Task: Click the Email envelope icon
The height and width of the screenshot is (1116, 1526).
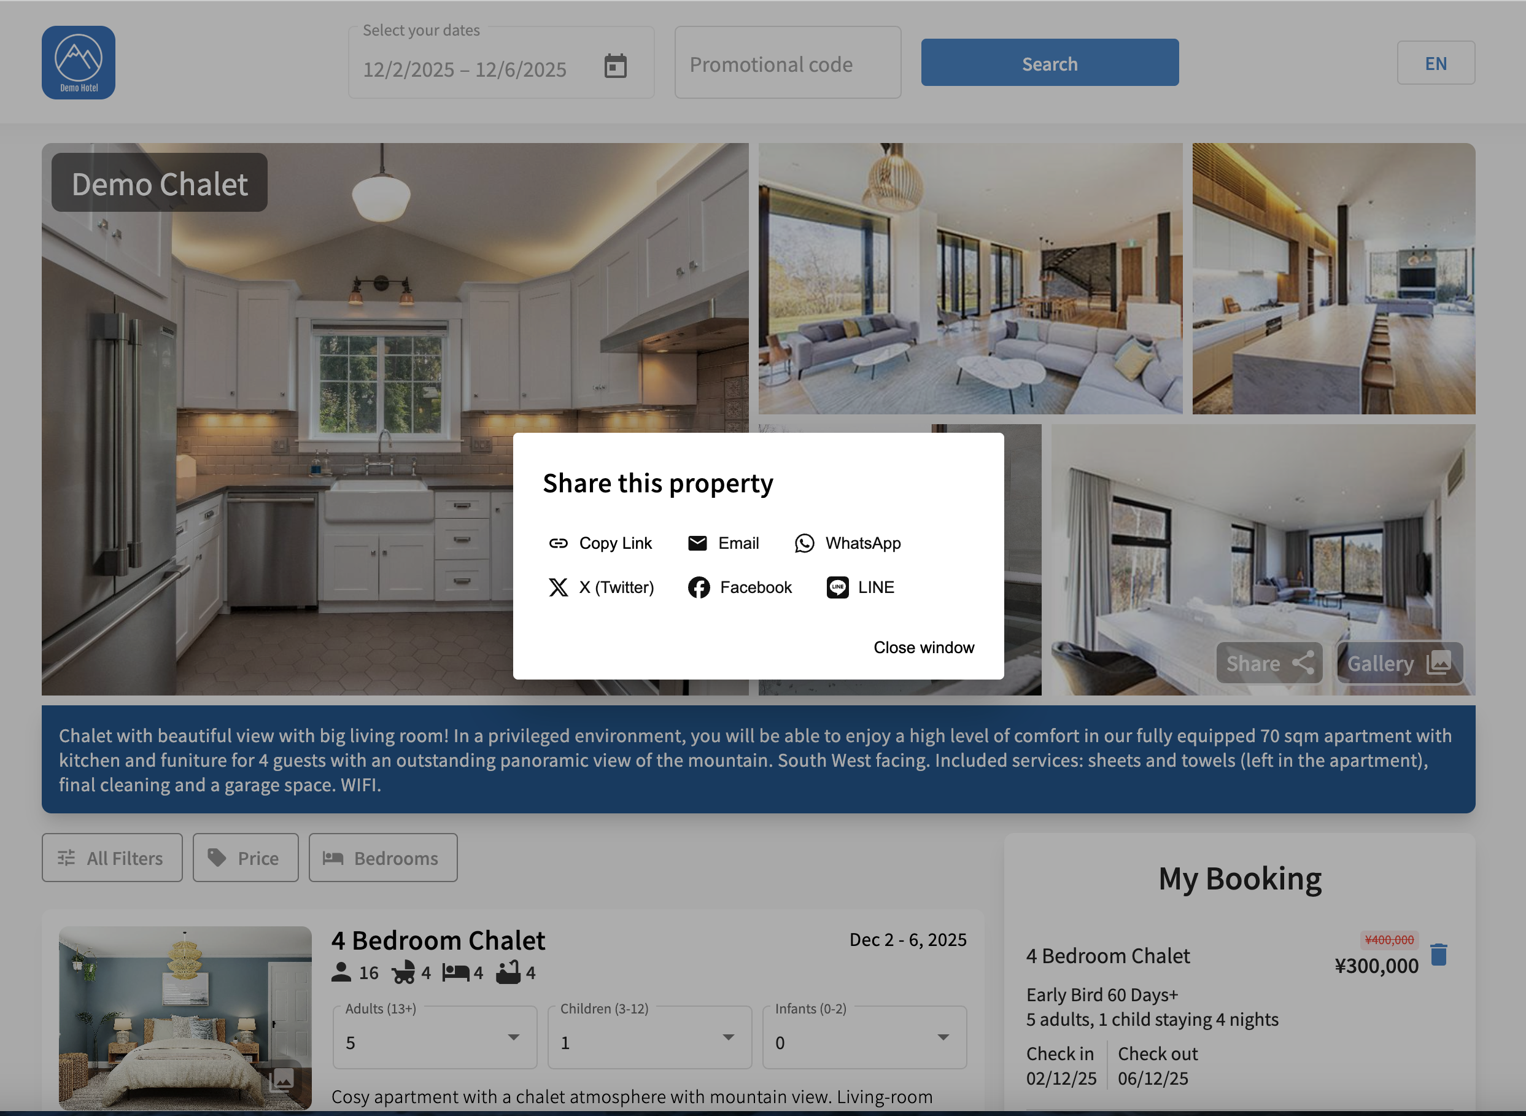Action: 697,543
